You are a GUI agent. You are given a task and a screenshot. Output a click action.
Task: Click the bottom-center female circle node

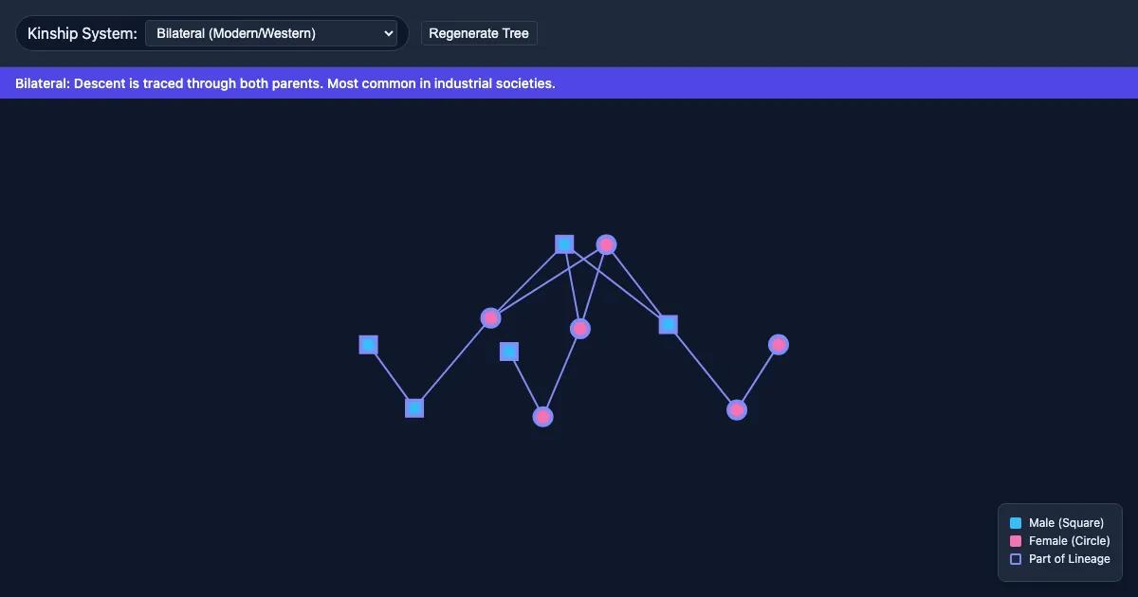(x=542, y=417)
